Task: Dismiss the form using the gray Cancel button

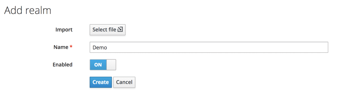Action: pyautogui.click(x=124, y=82)
